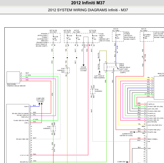Select the "FUSE 3 10A" label in fuse block

click(95, 37)
